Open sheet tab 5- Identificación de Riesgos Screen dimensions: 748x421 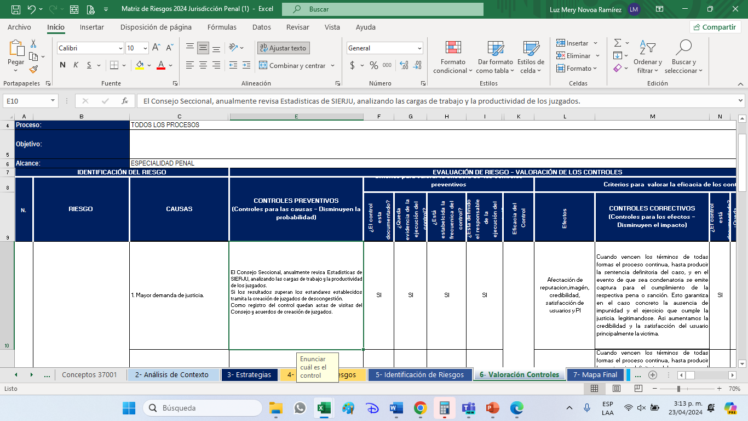pyautogui.click(x=419, y=375)
